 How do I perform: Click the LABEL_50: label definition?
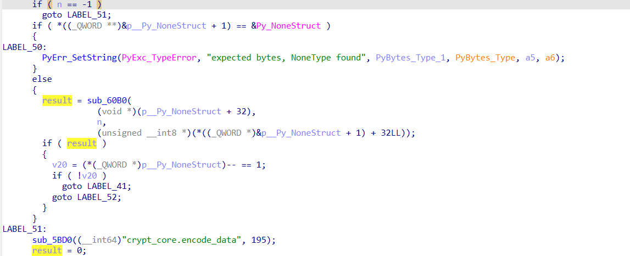click(x=25, y=47)
